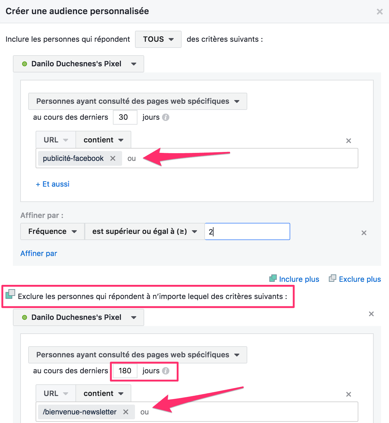Remove the publicité-facebook URL tag

(x=113, y=158)
